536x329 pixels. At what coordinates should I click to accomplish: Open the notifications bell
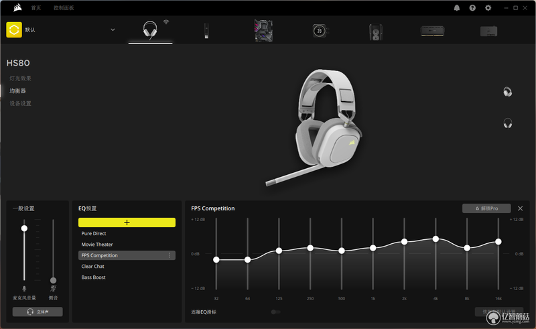pos(457,8)
